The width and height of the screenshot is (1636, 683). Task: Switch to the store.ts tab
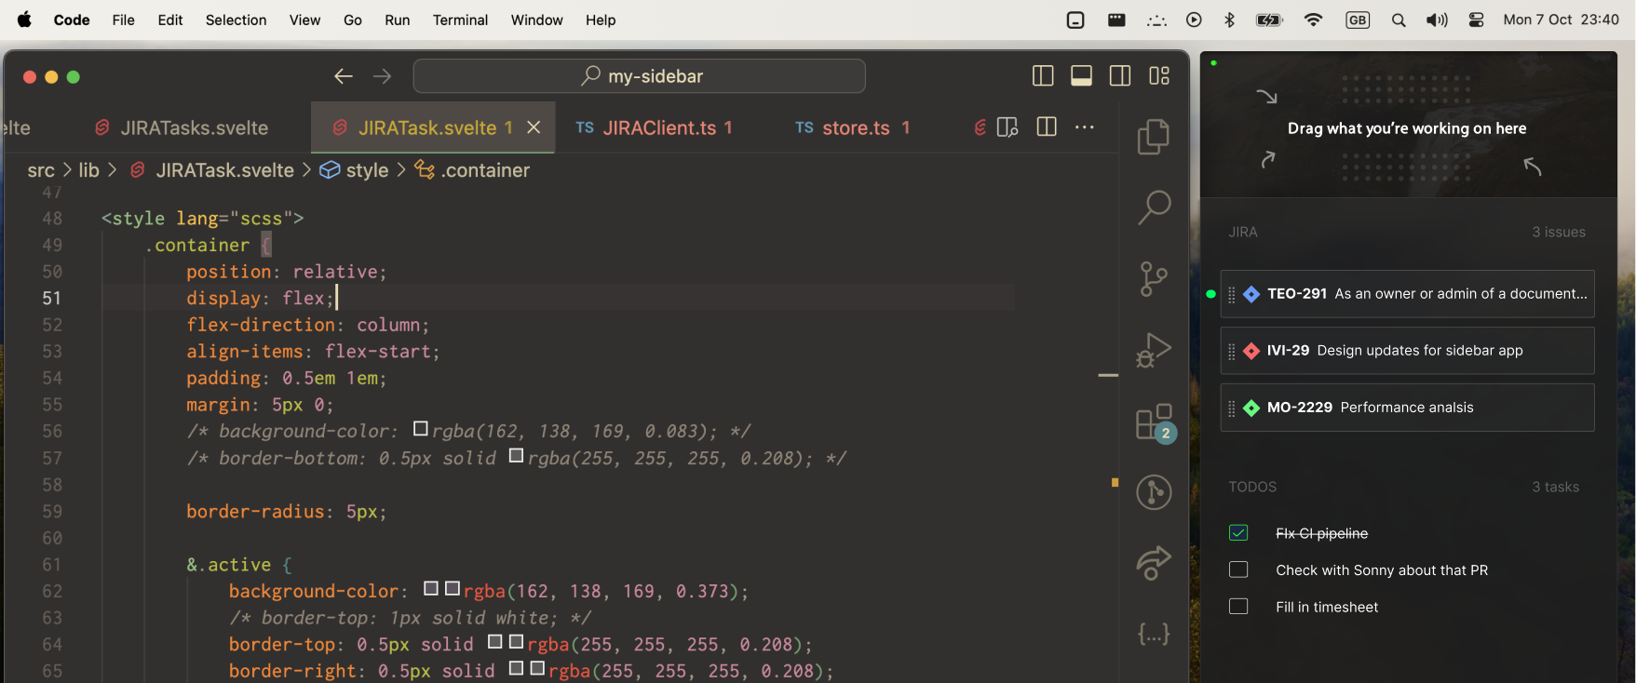coord(852,127)
